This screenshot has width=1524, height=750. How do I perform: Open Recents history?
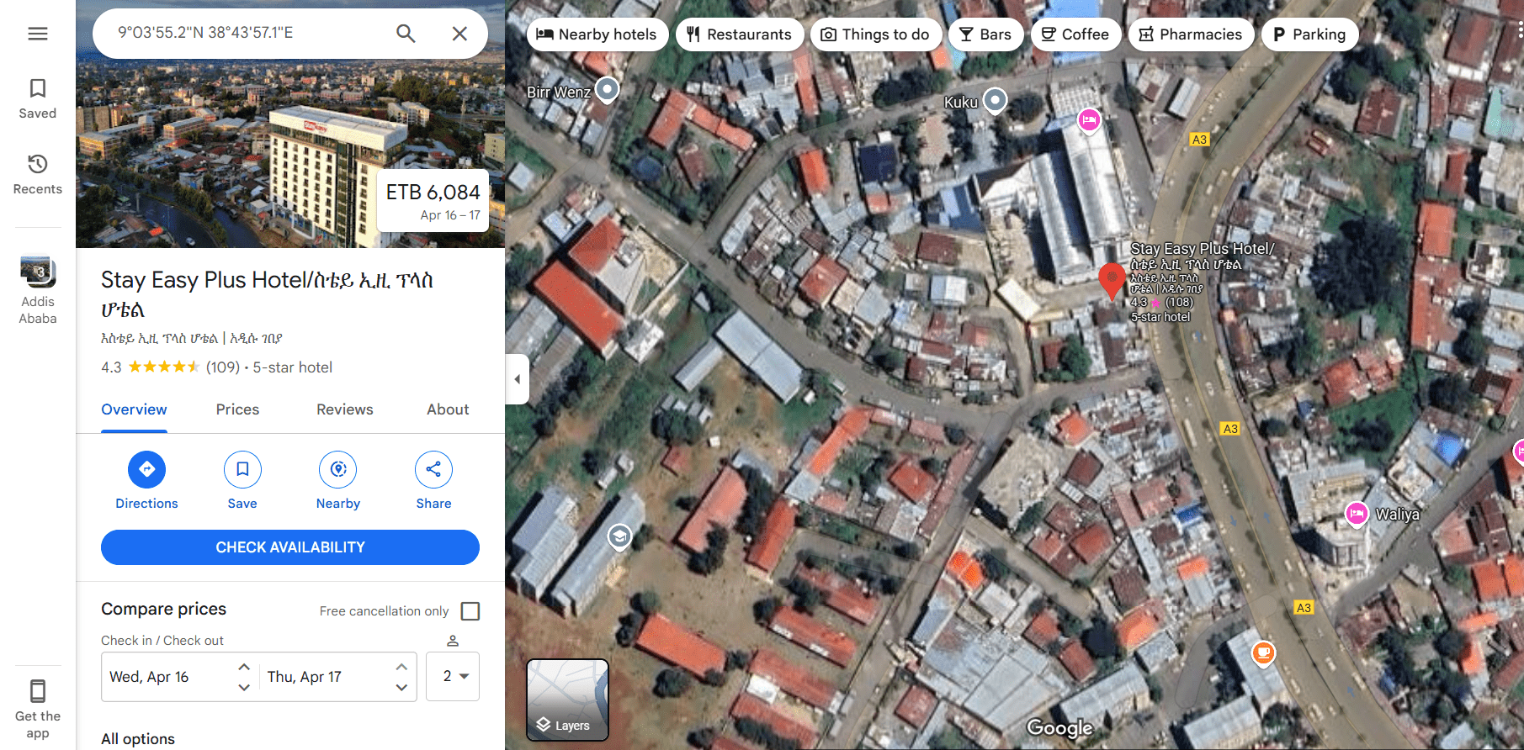coord(38,174)
